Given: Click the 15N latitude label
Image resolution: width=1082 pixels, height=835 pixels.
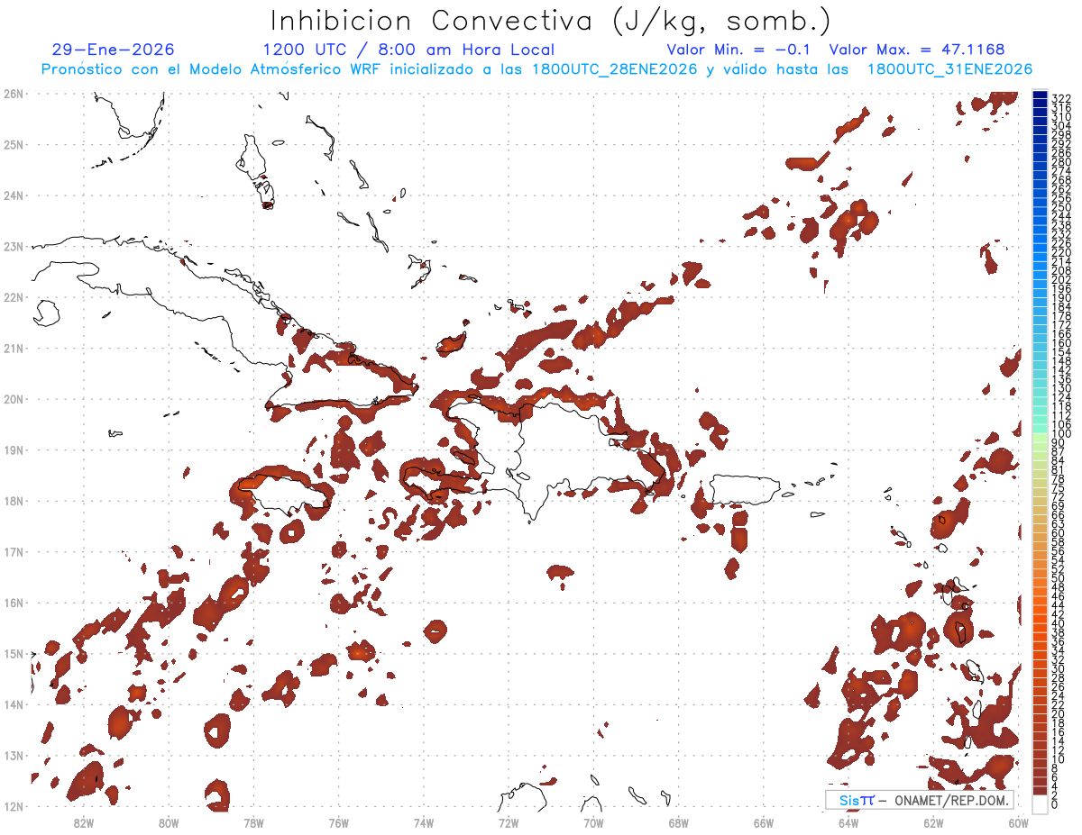Looking at the screenshot, I should 14,653.
